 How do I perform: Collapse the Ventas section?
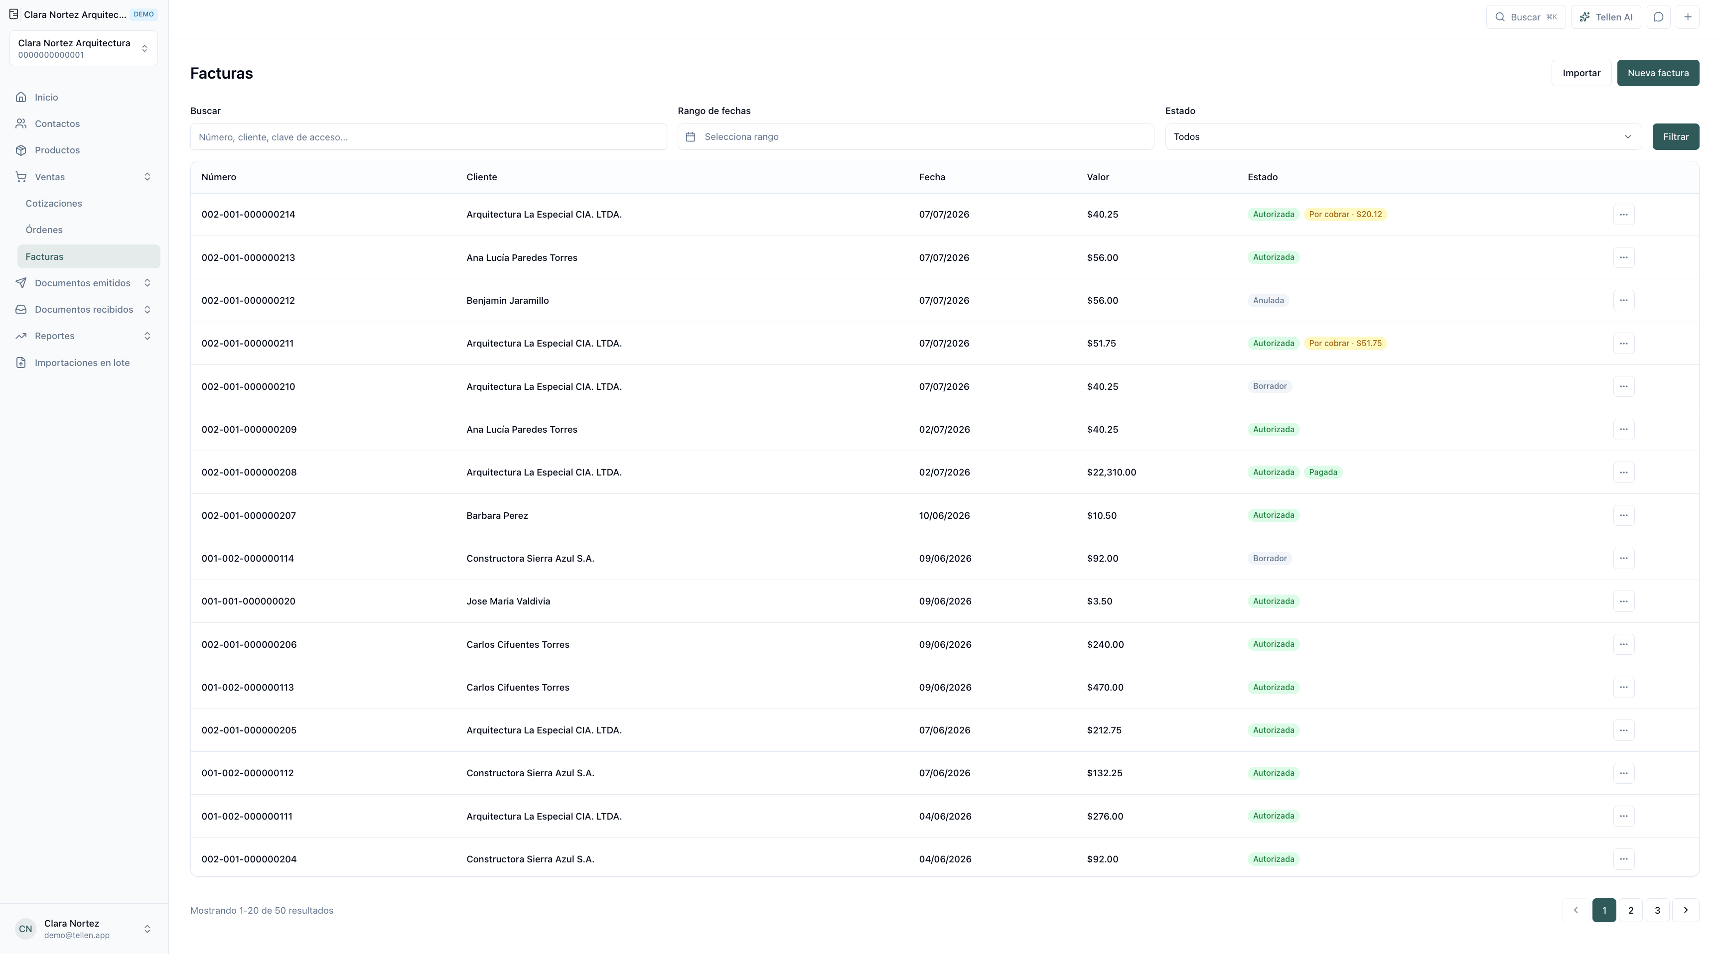pyautogui.click(x=84, y=177)
